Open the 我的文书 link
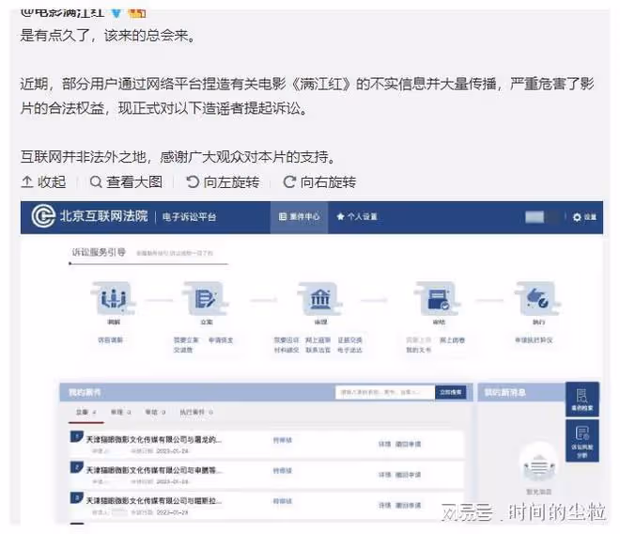Screen dimensions: 620x534 tap(419, 350)
